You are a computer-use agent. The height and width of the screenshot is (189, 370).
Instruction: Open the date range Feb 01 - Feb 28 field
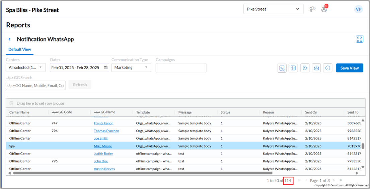79,67
